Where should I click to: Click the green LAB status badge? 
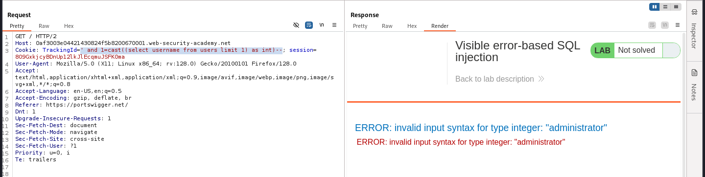pos(602,50)
